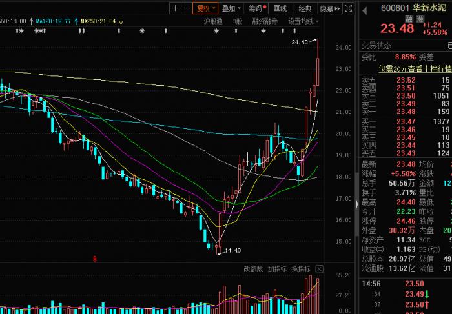The image size is (452, 314).
Task: Toggle 融资融券 data display
Action: point(265,21)
